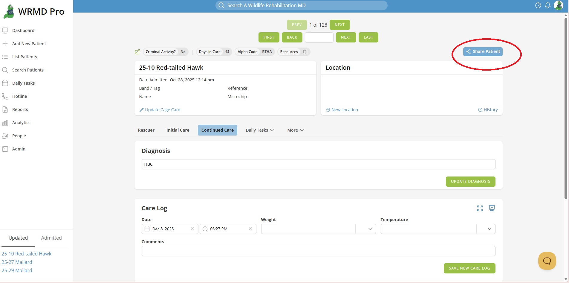This screenshot has width=569, height=283.
Task: Click the Comments input field
Action: [319, 251]
